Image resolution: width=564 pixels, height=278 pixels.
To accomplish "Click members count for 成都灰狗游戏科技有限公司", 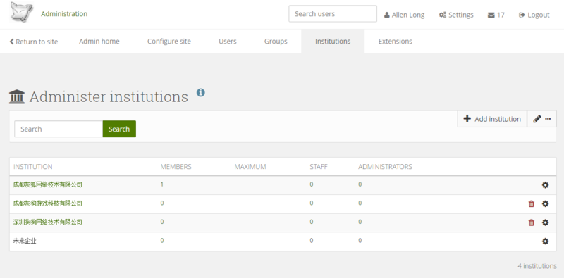I will click(162, 203).
